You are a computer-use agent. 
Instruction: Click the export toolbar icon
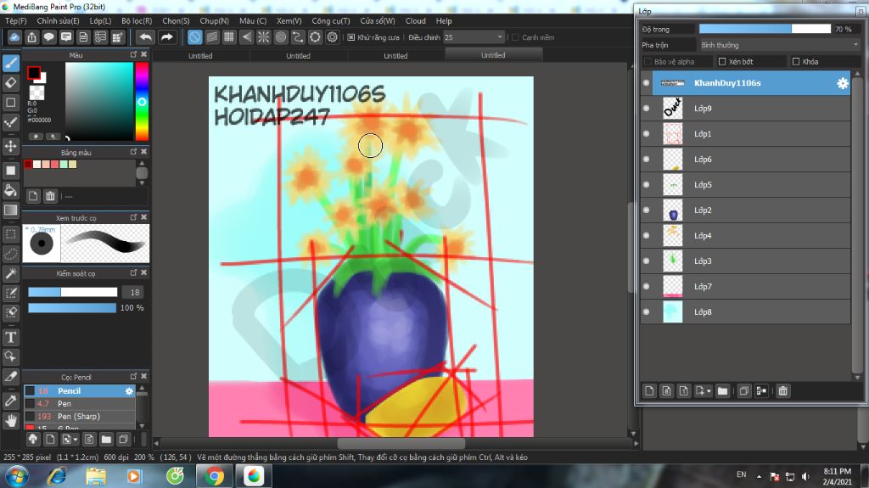pos(31,37)
